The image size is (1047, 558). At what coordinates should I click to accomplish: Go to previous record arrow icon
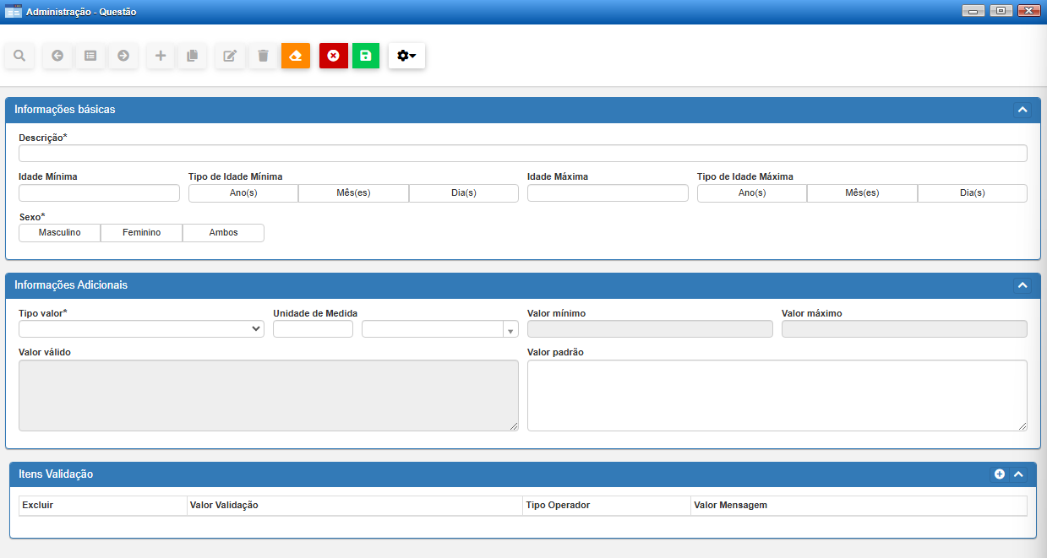point(57,56)
